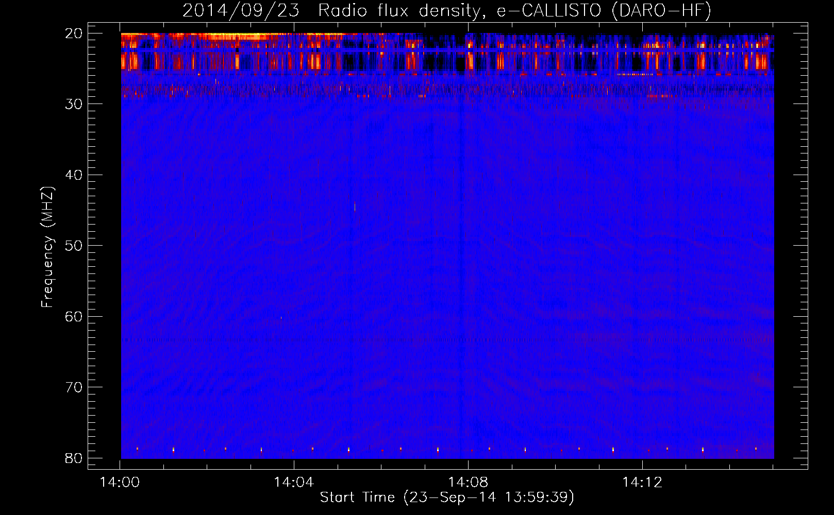Click the "Frequency (MHZ)" axis label
834x515 pixels.
(x=47, y=247)
